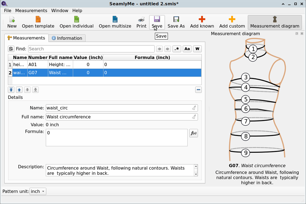Float the Measurement diagram dock panel
306x204 pixels.
(x=297, y=33)
